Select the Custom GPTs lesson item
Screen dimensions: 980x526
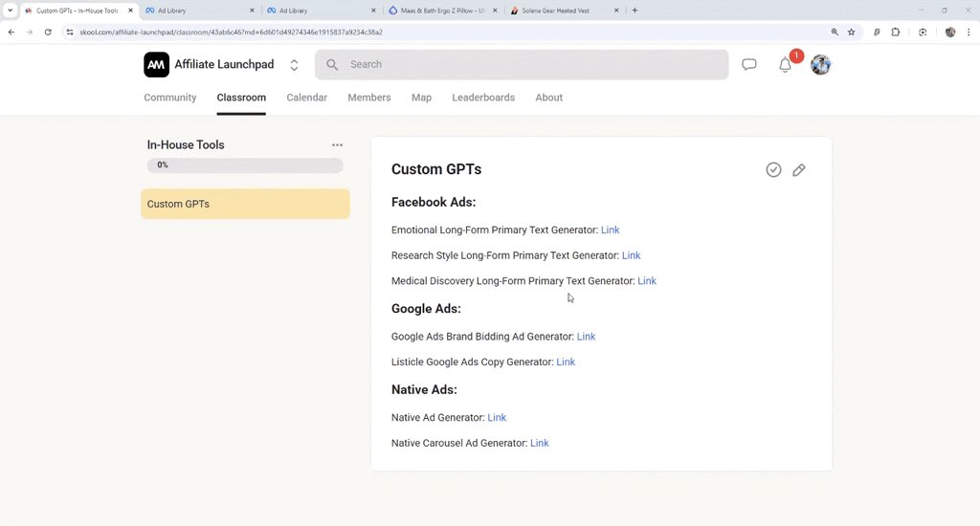pos(245,204)
